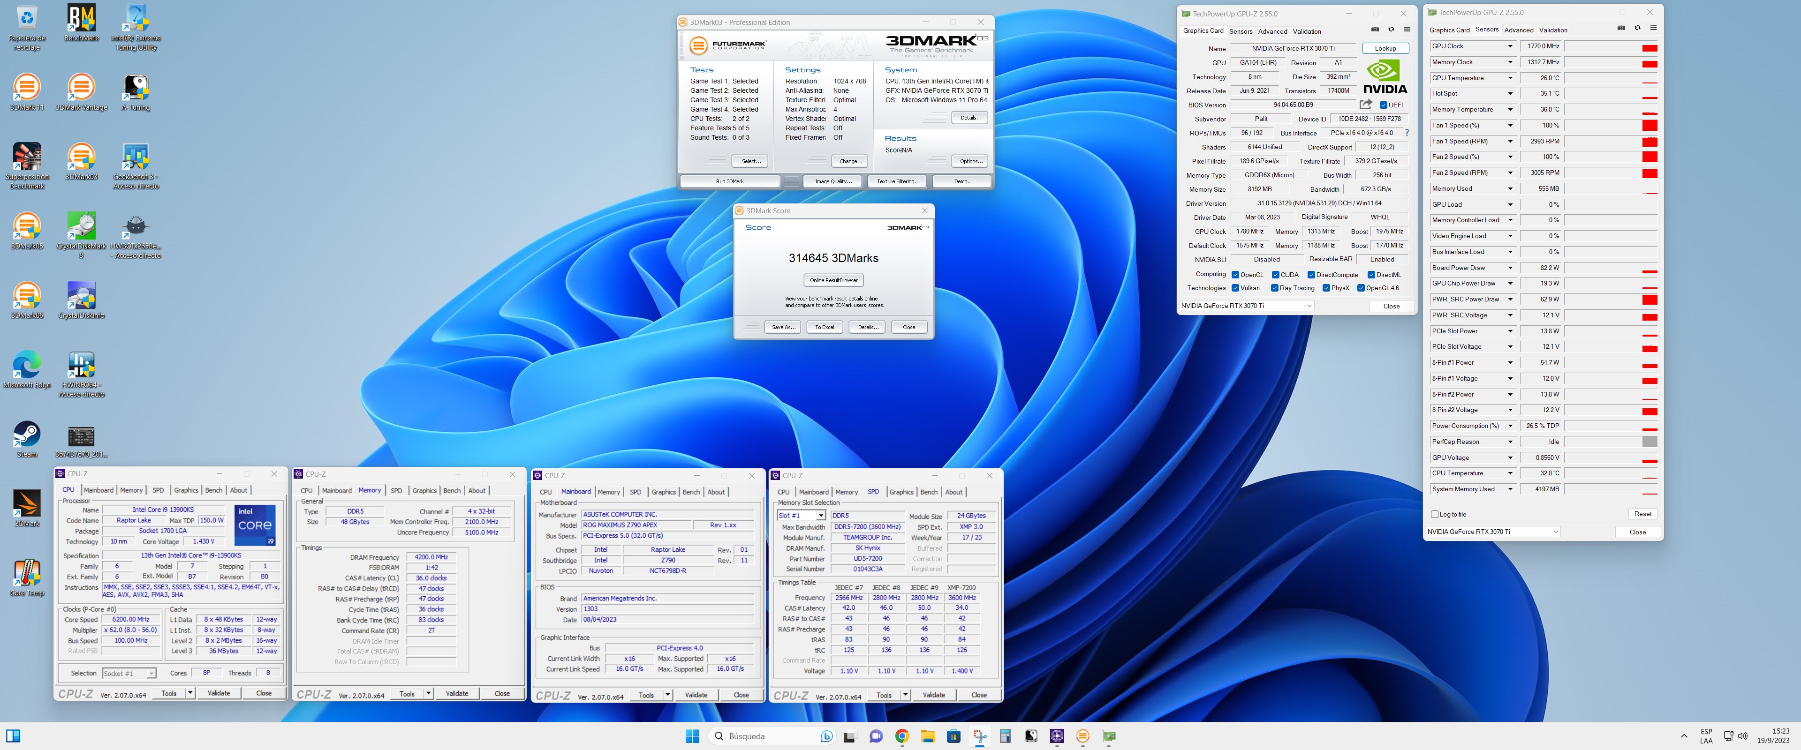Open hamburger menu in GPU-Z Sensors window

(x=1653, y=28)
